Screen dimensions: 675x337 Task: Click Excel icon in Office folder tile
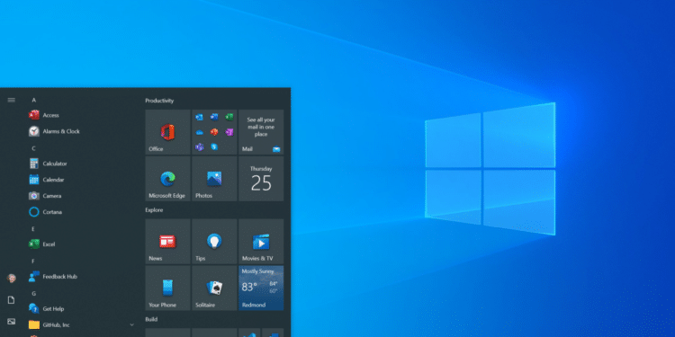click(x=229, y=117)
